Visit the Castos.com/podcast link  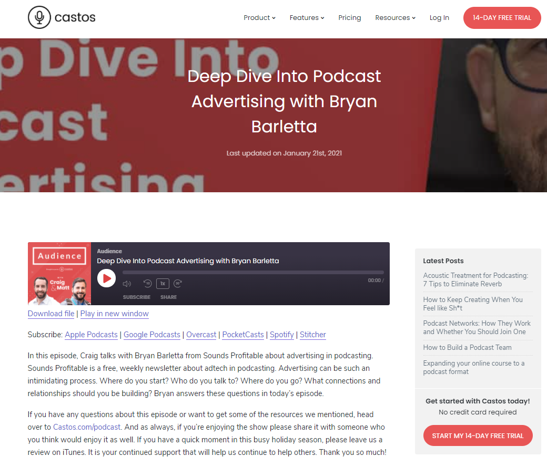point(86,427)
